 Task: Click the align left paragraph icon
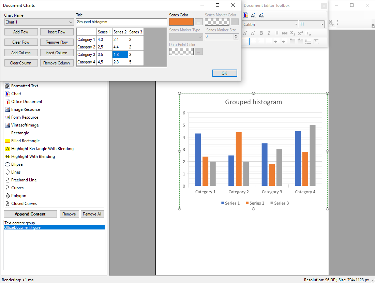tap(245, 42)
